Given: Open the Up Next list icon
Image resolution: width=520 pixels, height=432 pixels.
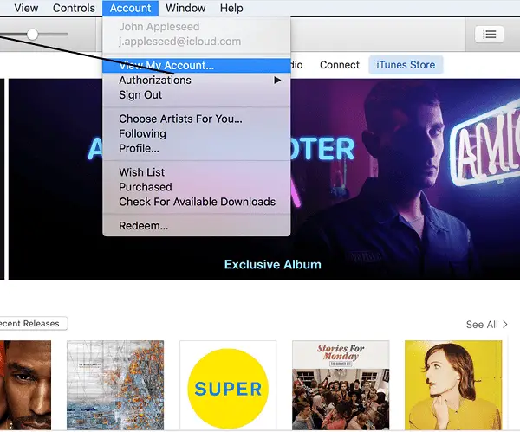Looking at the screenshot, I should [x=489, y=34].
